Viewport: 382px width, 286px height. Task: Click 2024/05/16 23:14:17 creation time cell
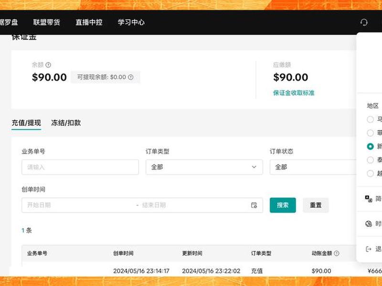coord(141,271)
